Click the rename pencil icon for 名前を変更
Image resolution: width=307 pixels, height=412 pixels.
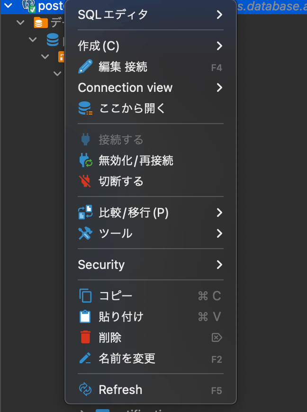point(85,358)
